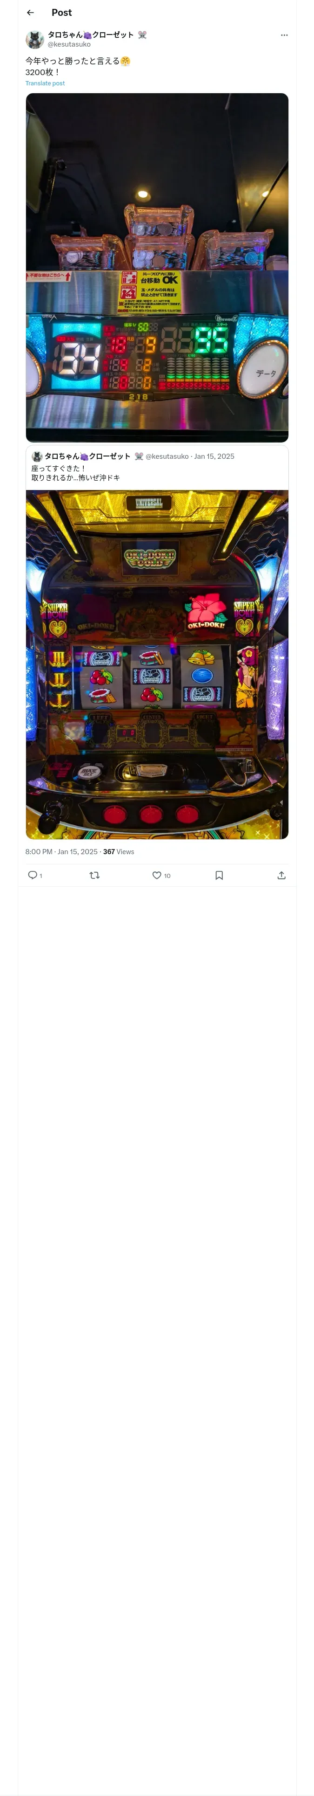Click the Translate post link
The height and width of the screenshot is (1796, 314).
[x=45, y=83]
